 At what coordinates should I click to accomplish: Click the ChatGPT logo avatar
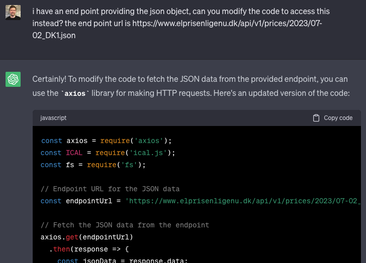pos(13,79)
